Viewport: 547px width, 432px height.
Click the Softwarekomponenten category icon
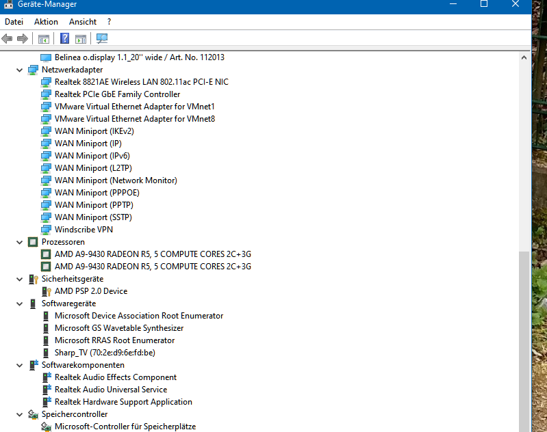pos(34,365)
